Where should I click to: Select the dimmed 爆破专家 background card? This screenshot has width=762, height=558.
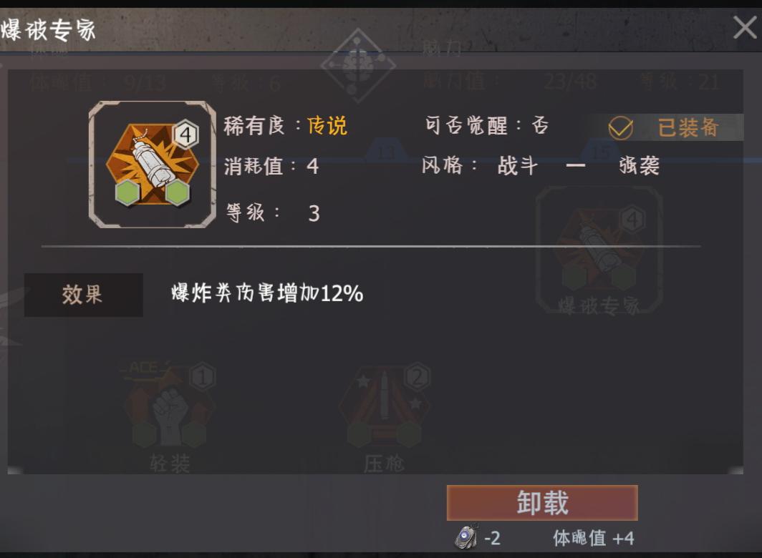599,252
